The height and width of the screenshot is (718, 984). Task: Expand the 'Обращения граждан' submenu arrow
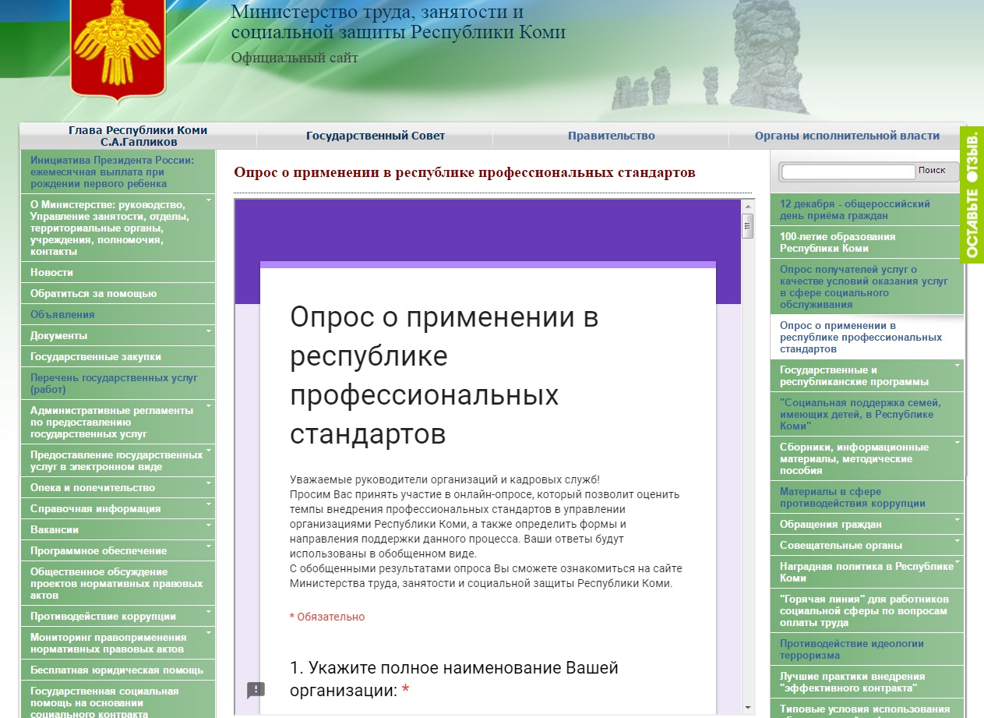[958, 520]
